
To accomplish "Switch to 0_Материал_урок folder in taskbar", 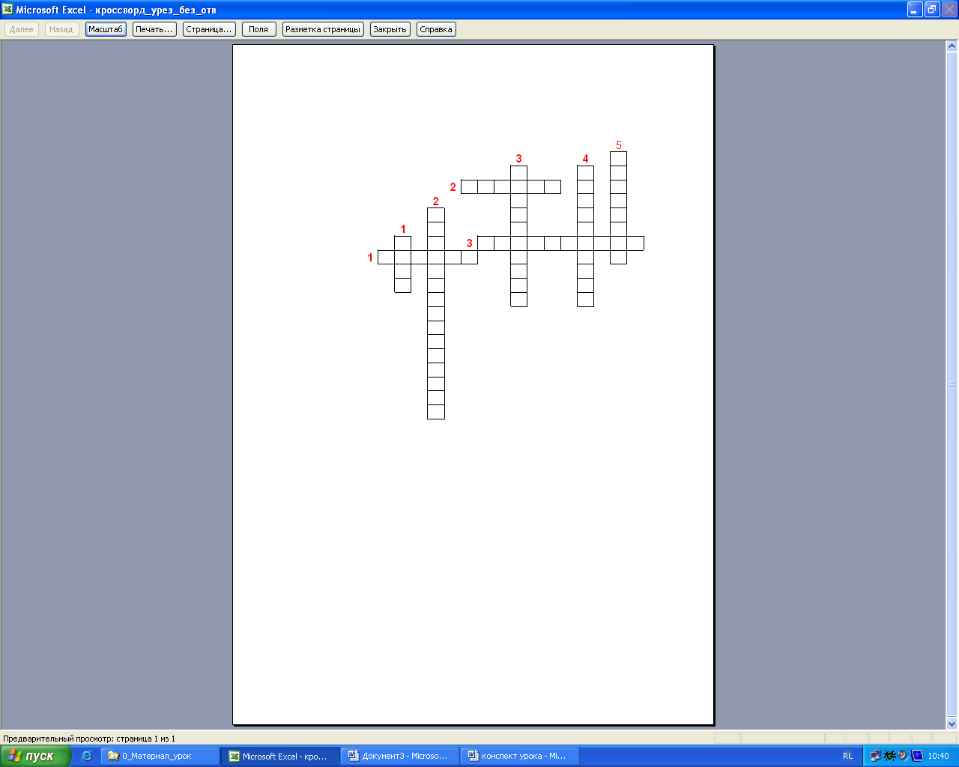I will pos(160,756).
